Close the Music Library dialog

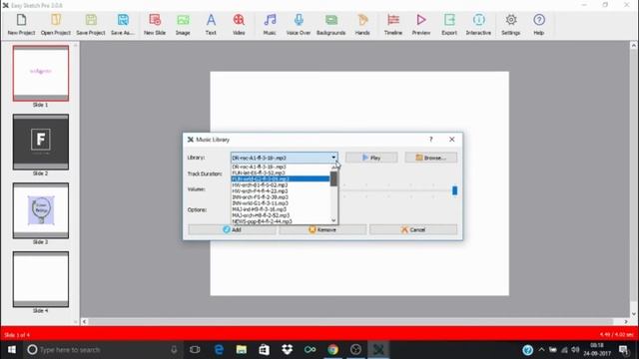pyautogui.click(x=452, y=140)
